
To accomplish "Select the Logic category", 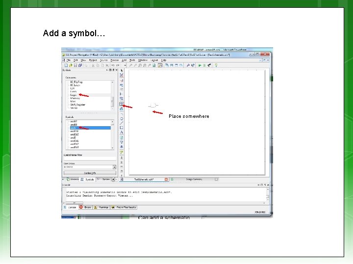I will [x=74, y=95].
